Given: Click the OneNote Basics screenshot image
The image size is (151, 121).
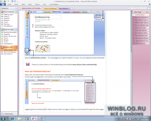Looking at the screenshot, I should point(60,91).
